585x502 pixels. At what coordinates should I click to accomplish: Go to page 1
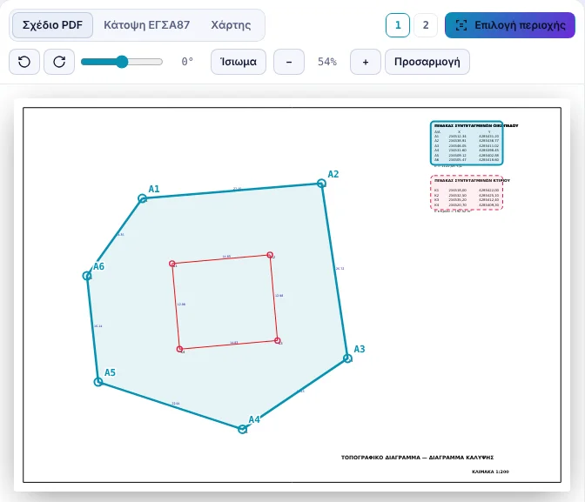pyautogui.click(x=398, y=25)
